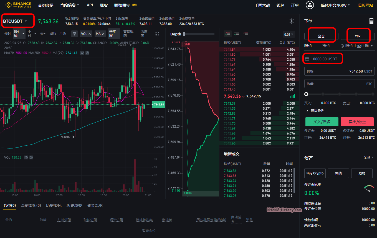Toggle VOL indicator visibility eye icon

click(x=26, y=157)
